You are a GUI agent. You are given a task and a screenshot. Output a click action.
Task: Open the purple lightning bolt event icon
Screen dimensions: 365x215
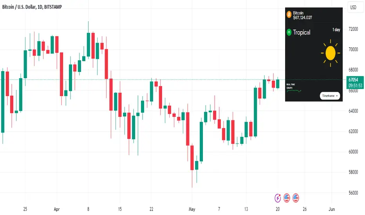coord(278,198)
